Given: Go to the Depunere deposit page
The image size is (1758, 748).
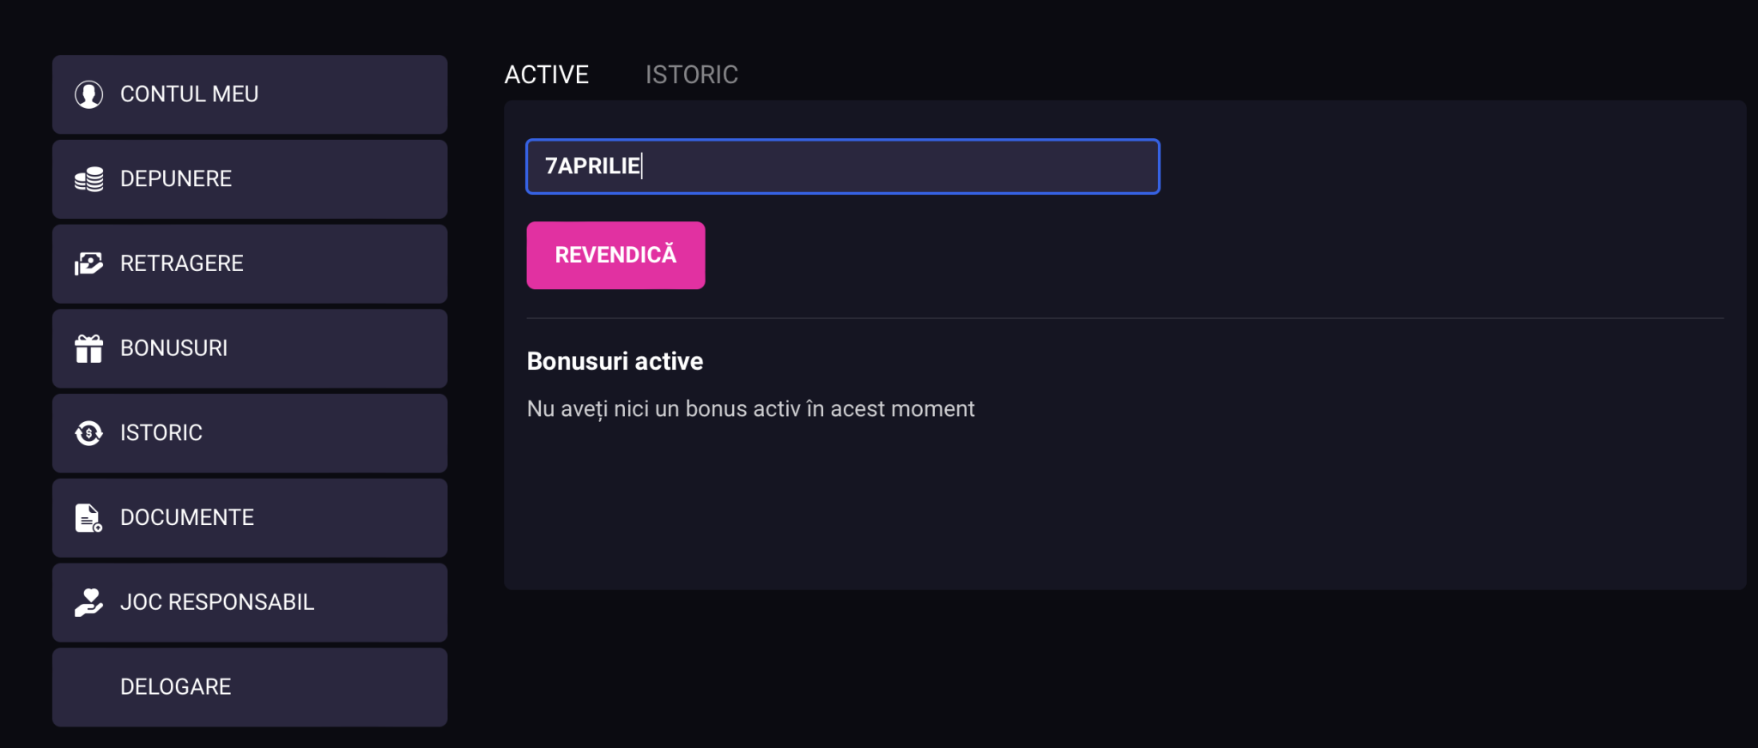Looking at the screenshot, I should tap(250, 179).
